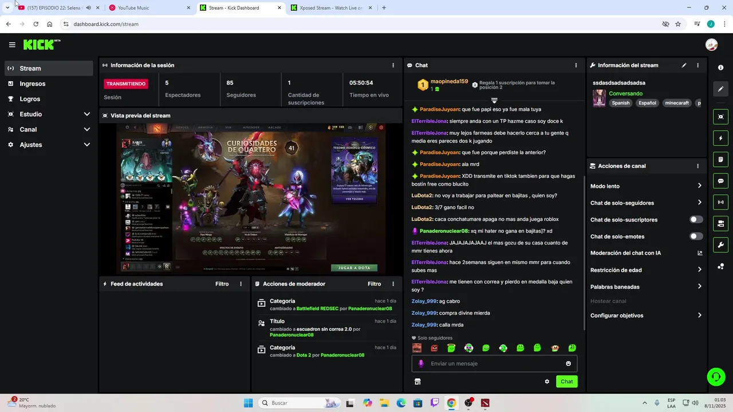733x412 pixels.
Task: Click the microphone badge in message box
Action: click(421, 363)
